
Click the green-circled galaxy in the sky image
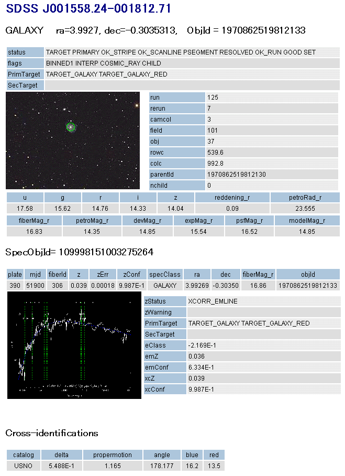pos(71,126)
